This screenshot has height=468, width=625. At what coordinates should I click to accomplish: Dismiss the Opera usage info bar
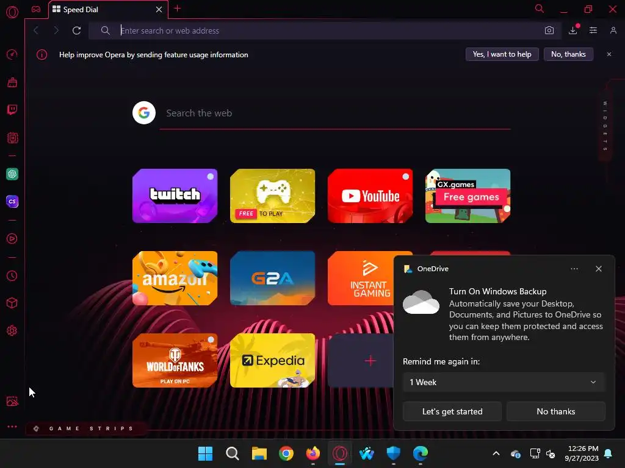click(609, 54)
